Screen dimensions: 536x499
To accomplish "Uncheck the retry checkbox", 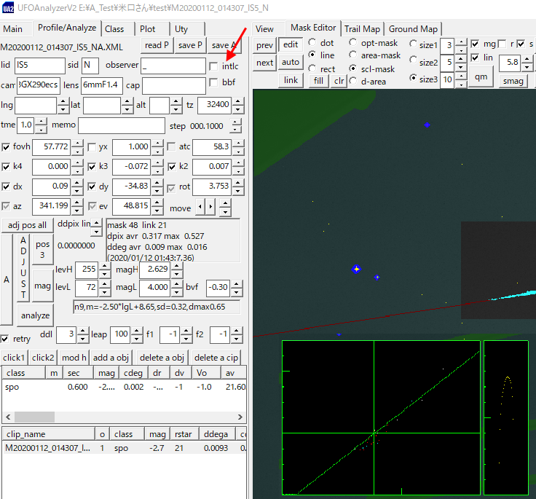I will [6, 339].
